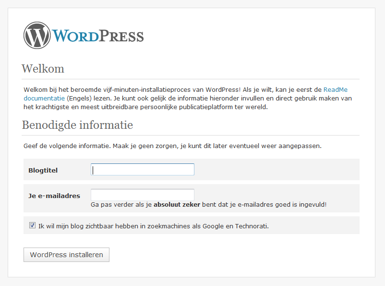Image resolution: width=385 pixels, height=286 pixels.
Task: Uncheck the search engine visibility checkbox
Action: 32,225
